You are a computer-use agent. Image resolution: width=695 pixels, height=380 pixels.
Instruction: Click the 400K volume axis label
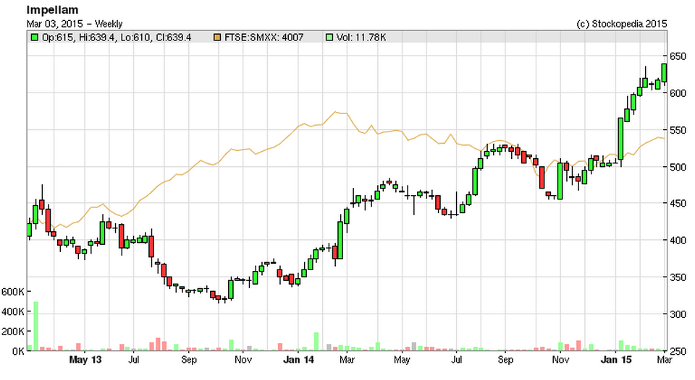coord(13,312)
